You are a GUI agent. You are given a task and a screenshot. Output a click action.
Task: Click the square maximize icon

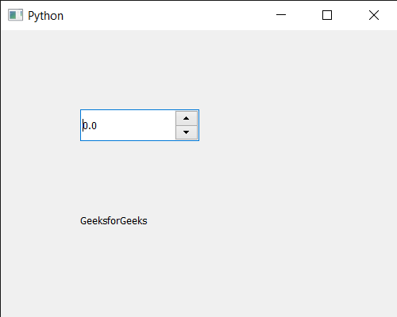coord(327,15)
